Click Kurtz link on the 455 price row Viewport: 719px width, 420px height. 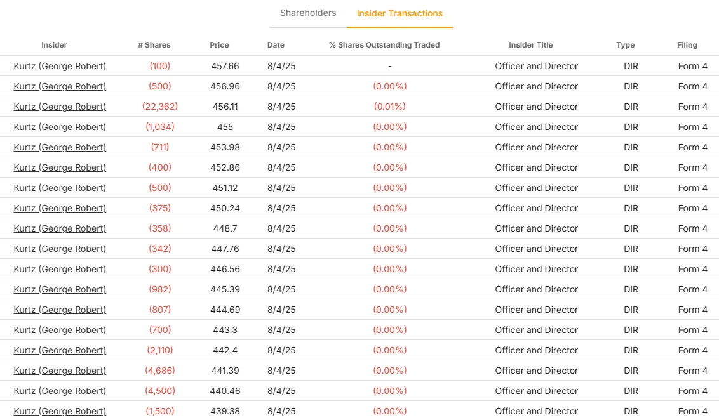click(x=60, y=127)
